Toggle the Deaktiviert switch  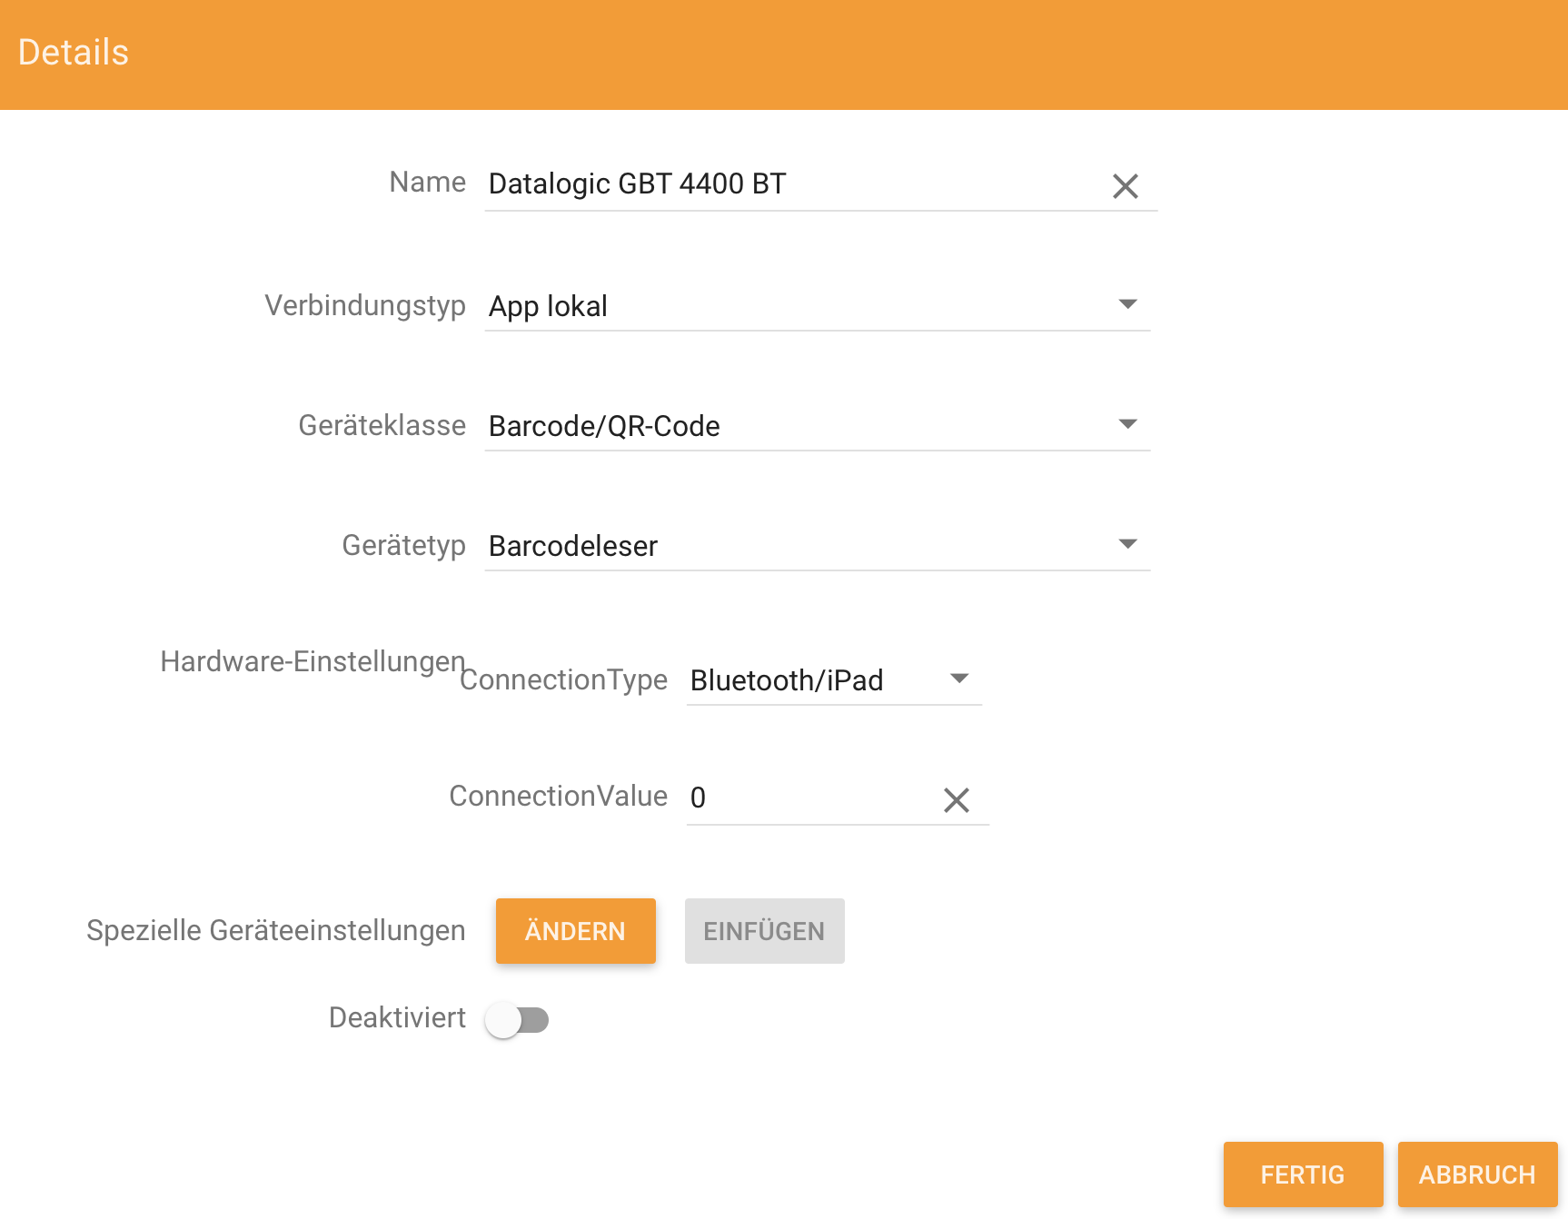[517, 1020]
